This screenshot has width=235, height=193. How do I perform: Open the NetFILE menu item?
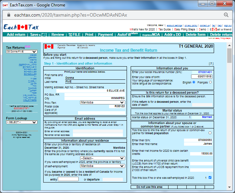74,34
